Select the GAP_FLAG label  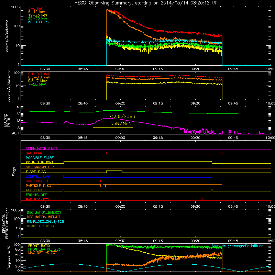pos(34,153)
